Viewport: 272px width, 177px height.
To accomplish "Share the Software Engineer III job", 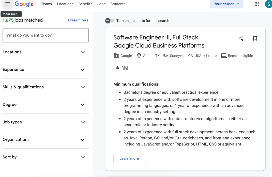I will coord(241,38).
